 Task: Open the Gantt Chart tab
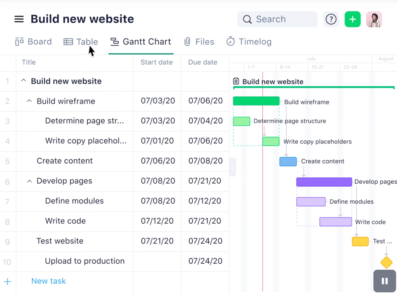coord(141,41)
